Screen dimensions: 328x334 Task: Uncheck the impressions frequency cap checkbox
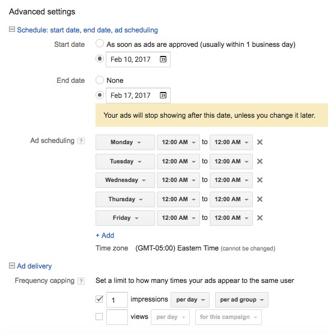99,299
